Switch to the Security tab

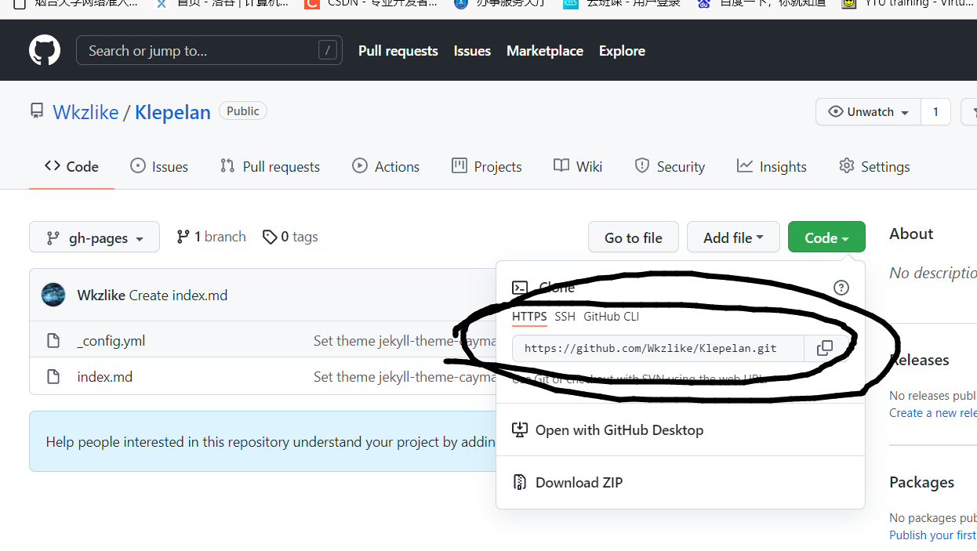point(670,166)
